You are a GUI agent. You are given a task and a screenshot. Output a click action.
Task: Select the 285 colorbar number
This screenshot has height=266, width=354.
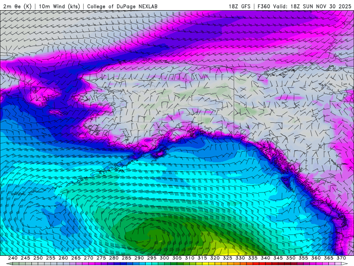pos(127,258)
